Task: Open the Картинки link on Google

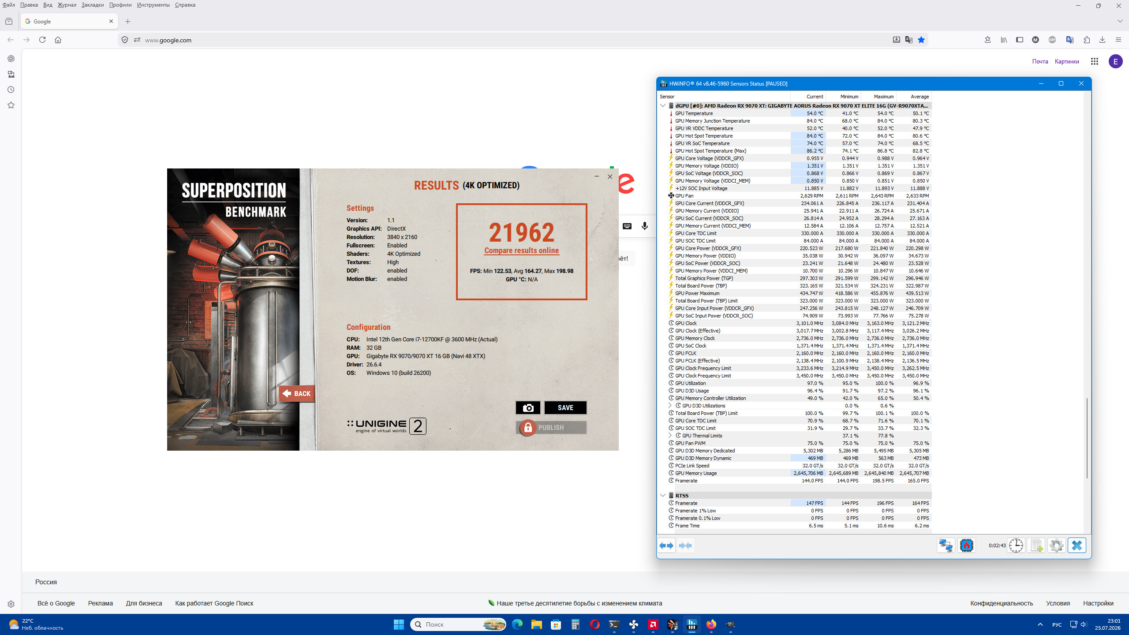Action: coord(1067,61)
